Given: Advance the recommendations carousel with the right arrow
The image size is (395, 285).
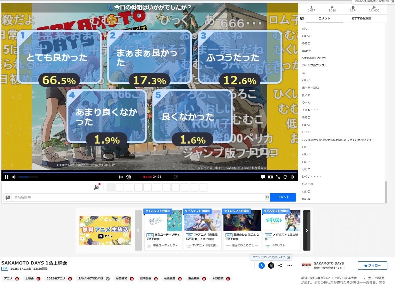Looking at the screenshot, I should point(307,230).
